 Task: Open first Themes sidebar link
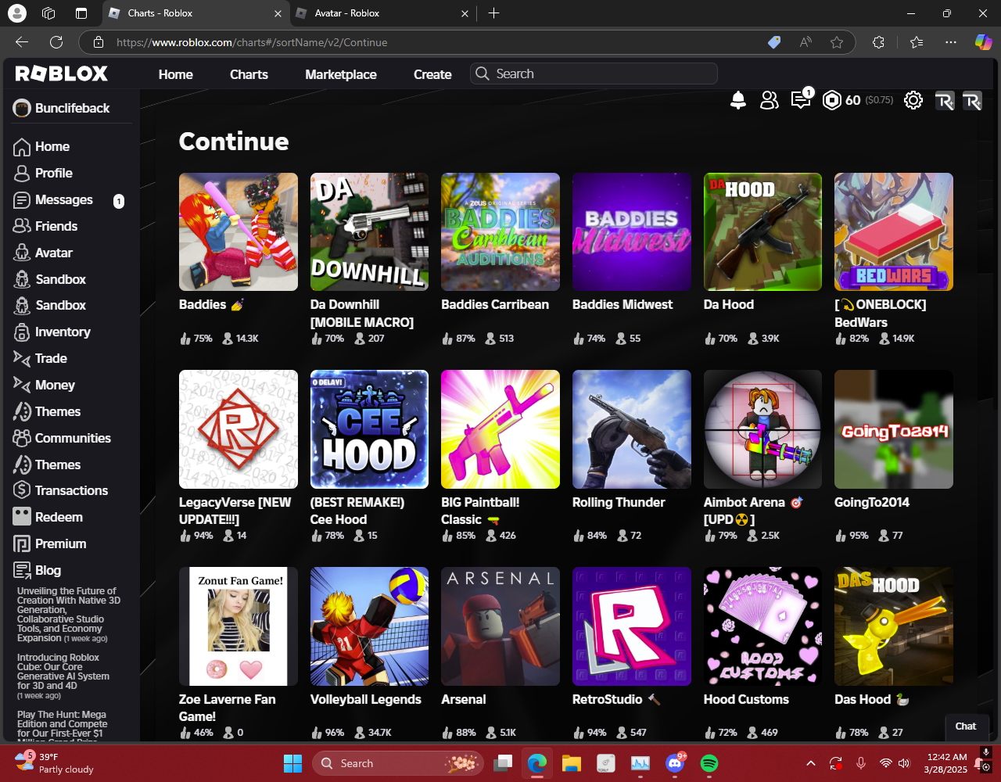click(48, 411)
